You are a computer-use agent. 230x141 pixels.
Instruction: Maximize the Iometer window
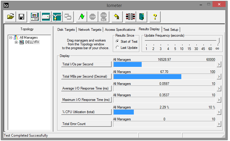coord(209,4)
